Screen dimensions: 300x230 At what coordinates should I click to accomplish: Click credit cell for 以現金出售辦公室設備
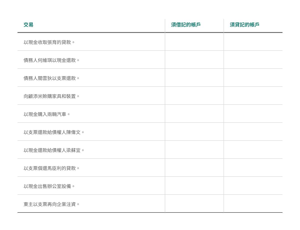click(x=253, y=186)
